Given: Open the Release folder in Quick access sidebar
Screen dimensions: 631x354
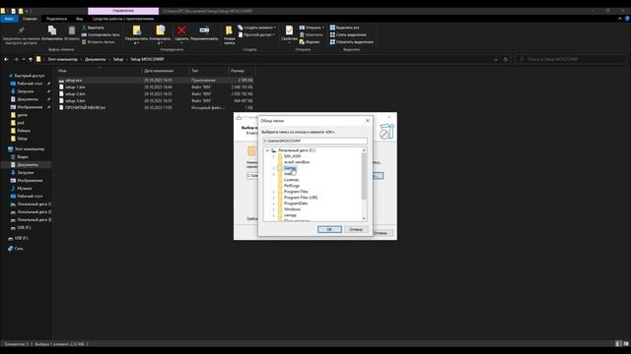Looking at the screenshot, I should [24, 131].
